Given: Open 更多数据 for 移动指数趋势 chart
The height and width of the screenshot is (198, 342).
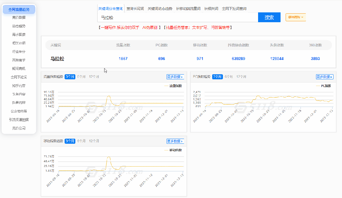Looking at the screenshot, I should (175, 141).
